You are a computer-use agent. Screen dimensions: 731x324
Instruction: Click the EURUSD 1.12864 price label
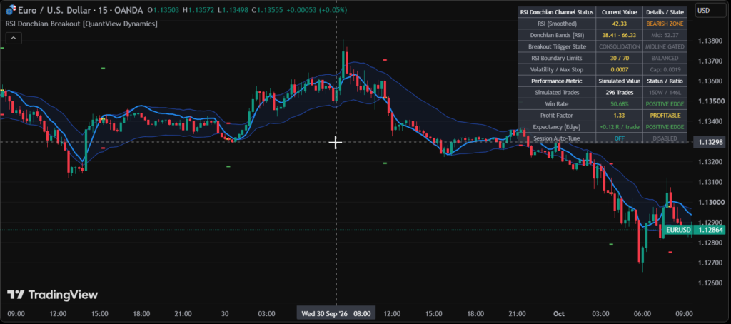tap(693, 230)
